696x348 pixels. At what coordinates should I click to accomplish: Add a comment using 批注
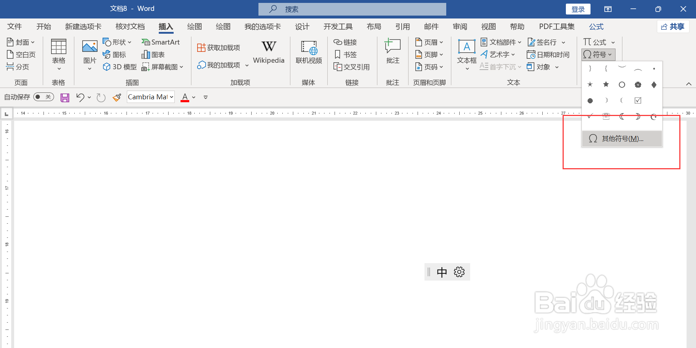tap(393, 52)
